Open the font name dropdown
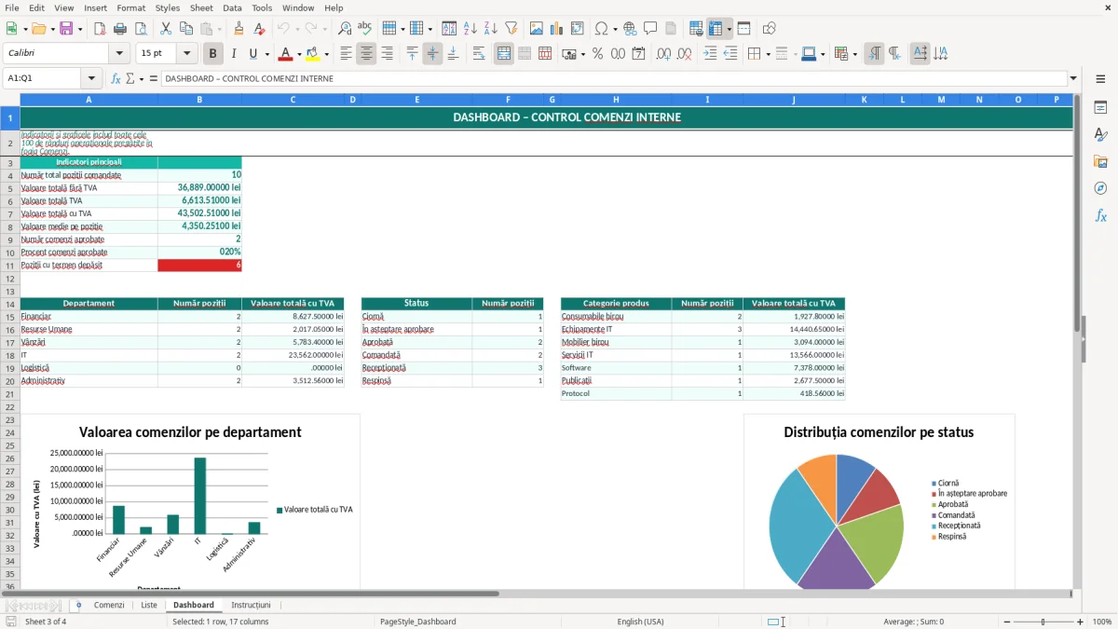Screen dimensions: 1118x629 [118, 54]
